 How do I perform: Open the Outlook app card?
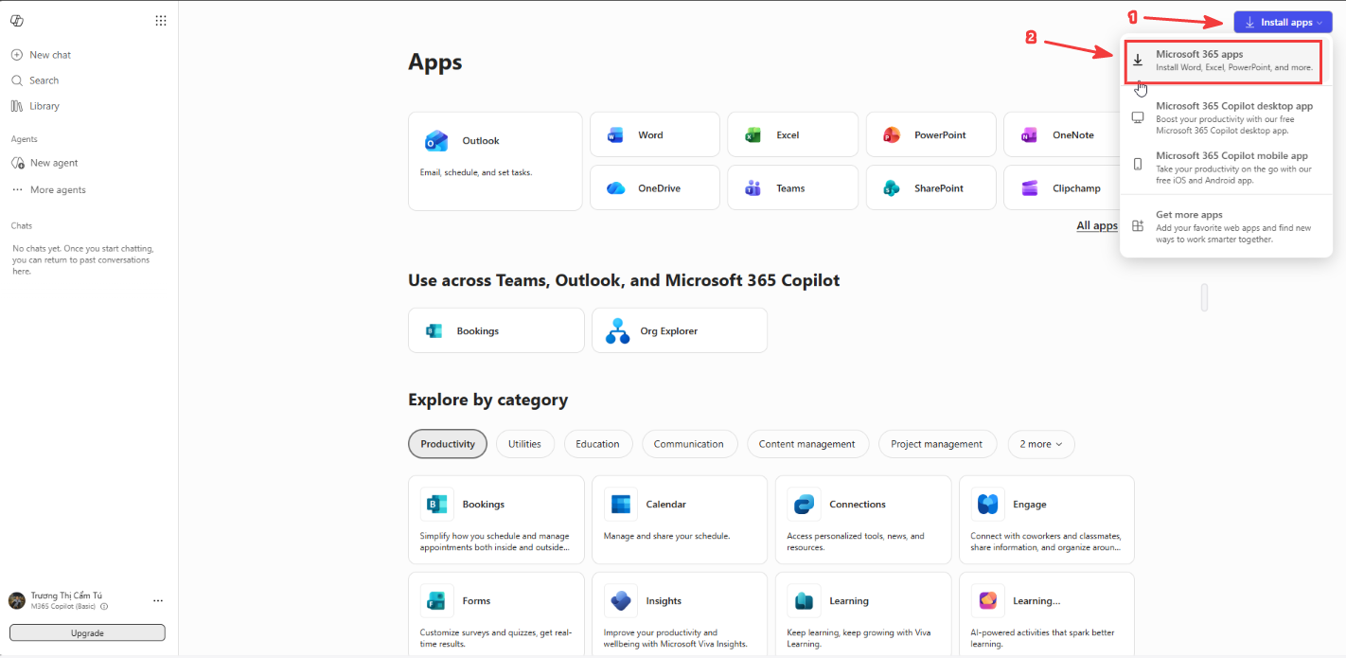tap(495, 161)
